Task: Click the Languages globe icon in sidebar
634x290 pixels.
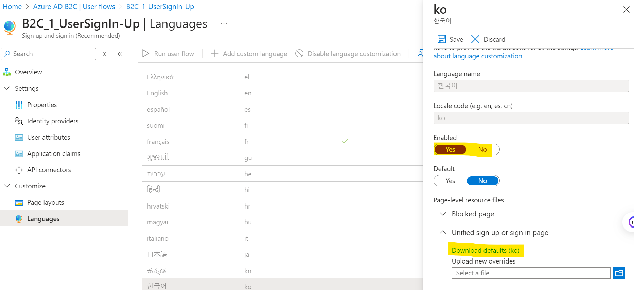Action: coord(19,219)
